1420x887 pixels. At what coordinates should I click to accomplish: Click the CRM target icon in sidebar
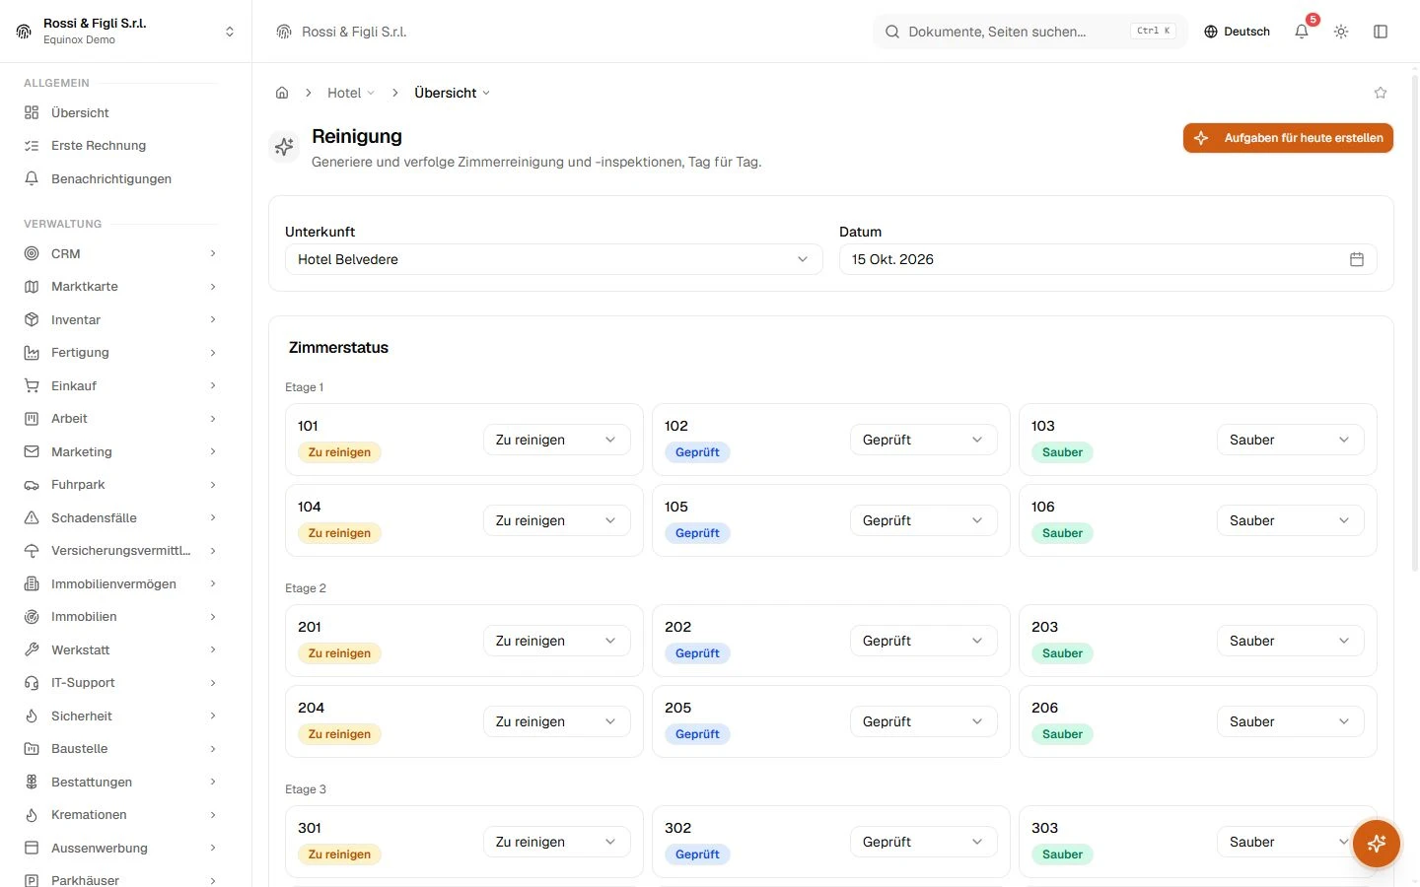(32, 253)
